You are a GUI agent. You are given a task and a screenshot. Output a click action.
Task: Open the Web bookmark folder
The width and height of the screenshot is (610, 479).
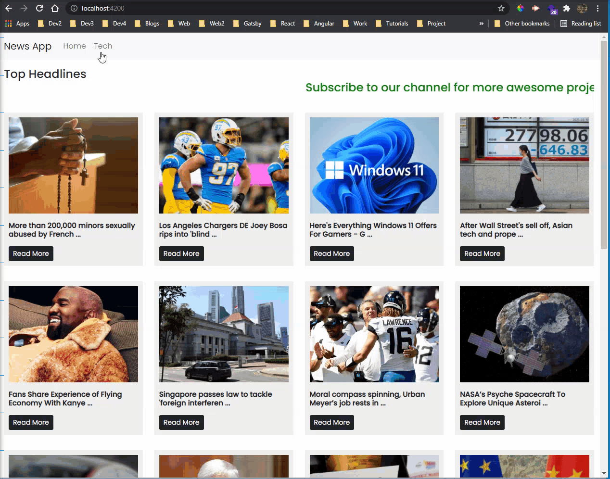[x=179, y=23]
